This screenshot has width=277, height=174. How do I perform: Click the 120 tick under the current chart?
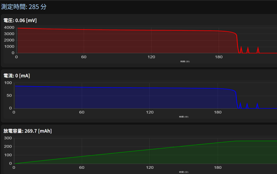coord(150,113)
